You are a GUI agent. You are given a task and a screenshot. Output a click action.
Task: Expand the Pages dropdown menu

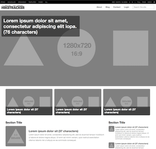41,2
